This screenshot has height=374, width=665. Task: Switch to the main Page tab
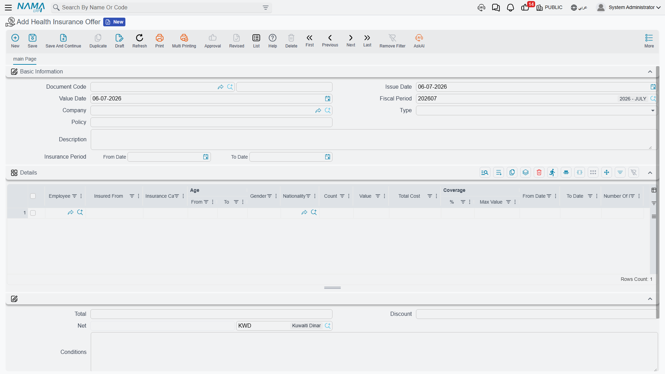pos(25,59)
